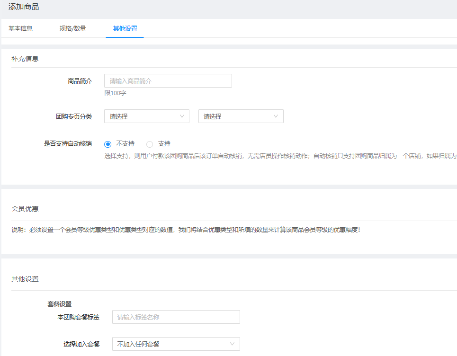Screen dimensions: 457x356
Task: Click the 本团购套餐标签 label
Action: point(79,317)
